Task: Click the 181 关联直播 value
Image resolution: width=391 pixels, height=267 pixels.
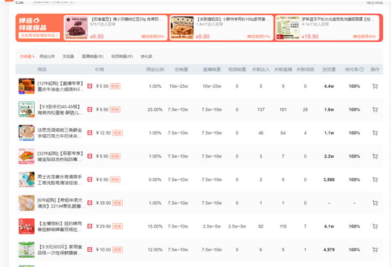Action: 283,109
